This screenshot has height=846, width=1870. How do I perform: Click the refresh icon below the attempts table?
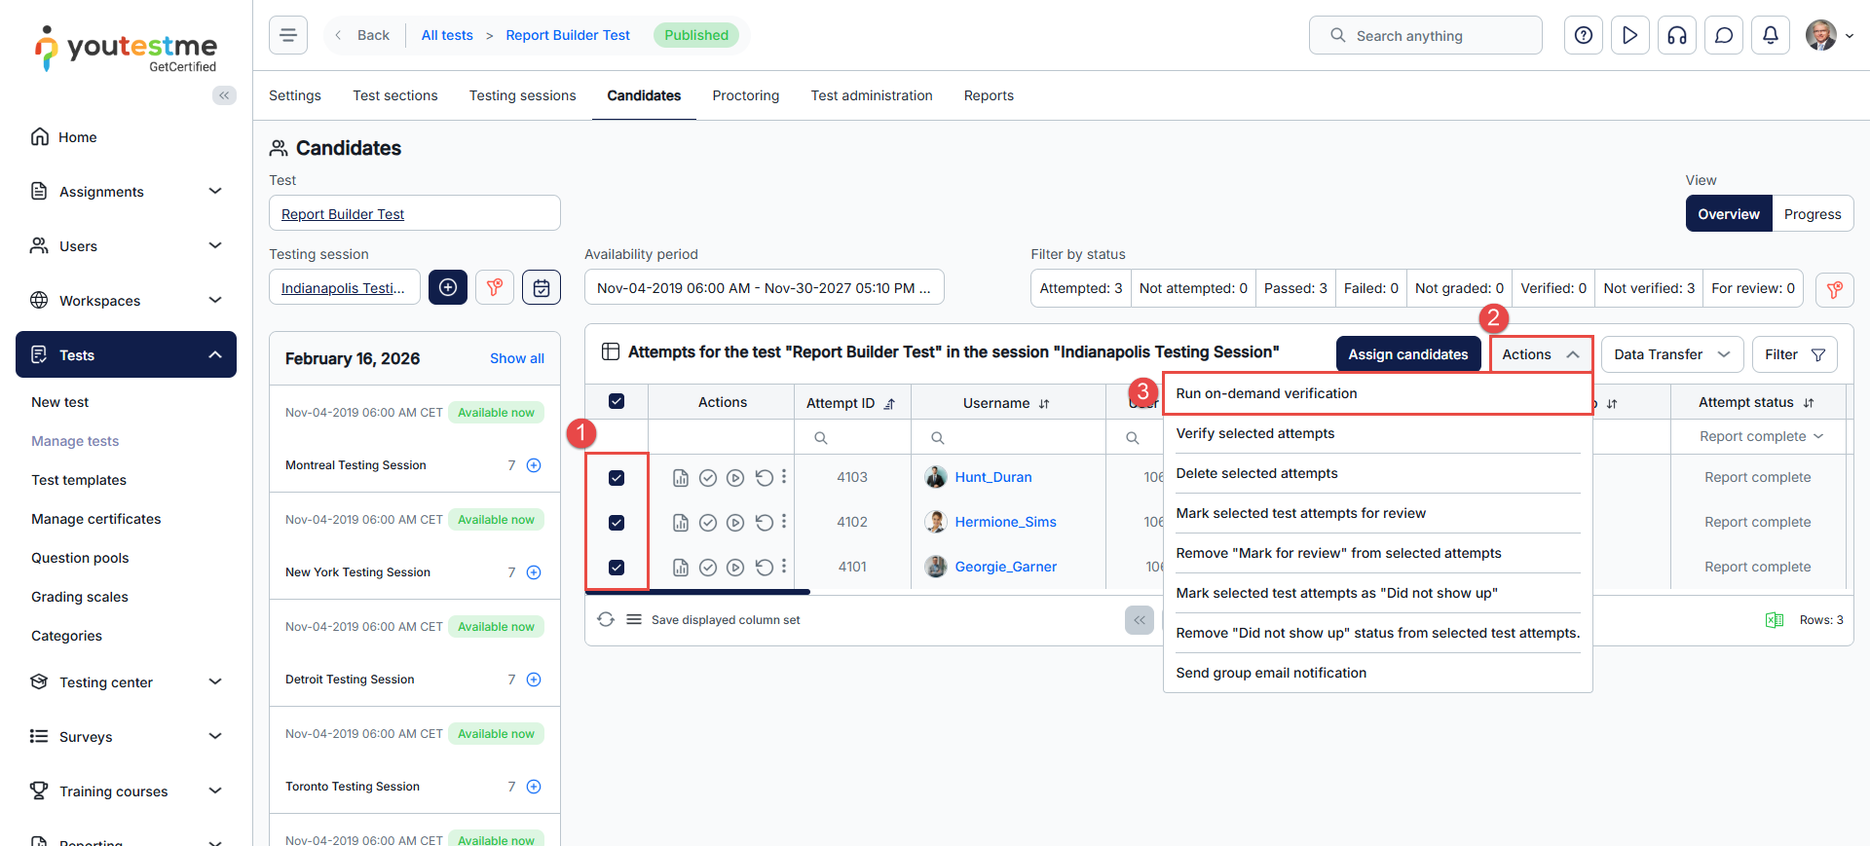pos(606,620)
